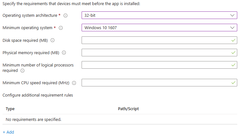This screenshot has width=248, height=138.
Task: Click info icon for Minimum CPU speed
Action: 74,83
